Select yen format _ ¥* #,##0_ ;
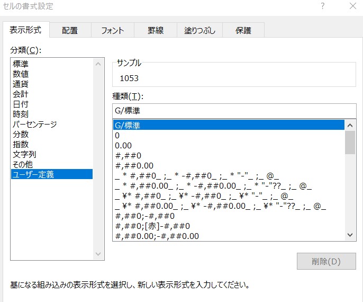The width and height of the screenshot is (363, 302). 229,196
